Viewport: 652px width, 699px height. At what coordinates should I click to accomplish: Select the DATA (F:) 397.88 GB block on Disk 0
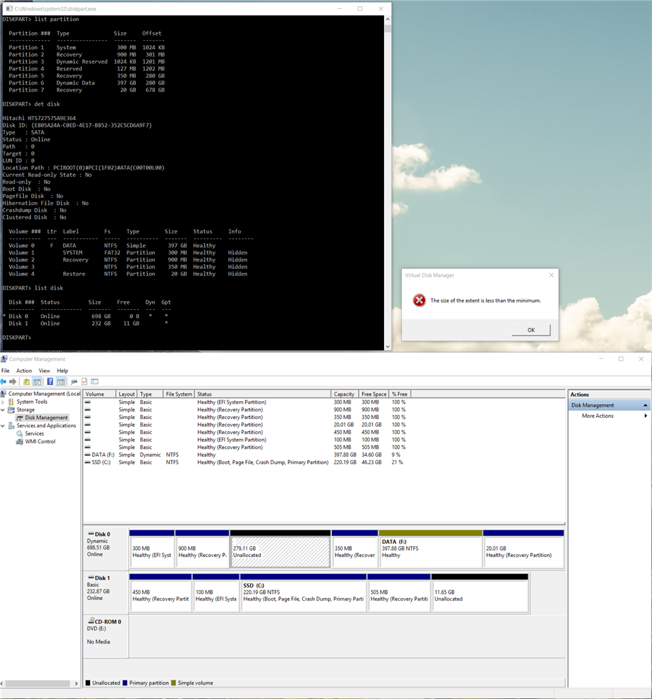coord(430,550)
